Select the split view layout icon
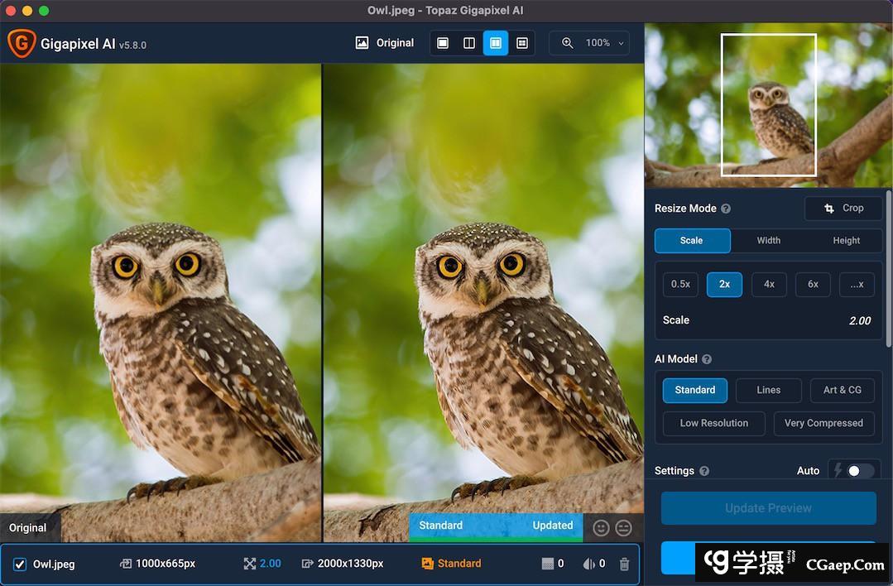893x586 pixels. pyautogui.click(x=469, y=43)
